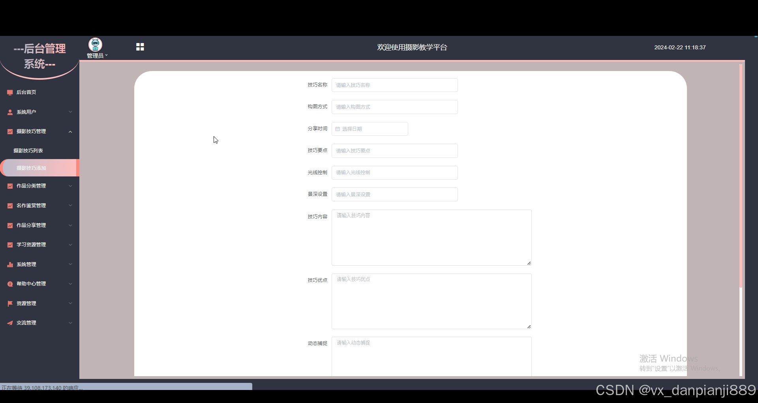Select 摄影技巧添加 submenu item

[39, 168]
